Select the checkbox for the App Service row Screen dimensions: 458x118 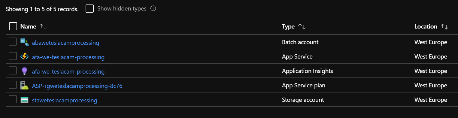pos(13,56)
